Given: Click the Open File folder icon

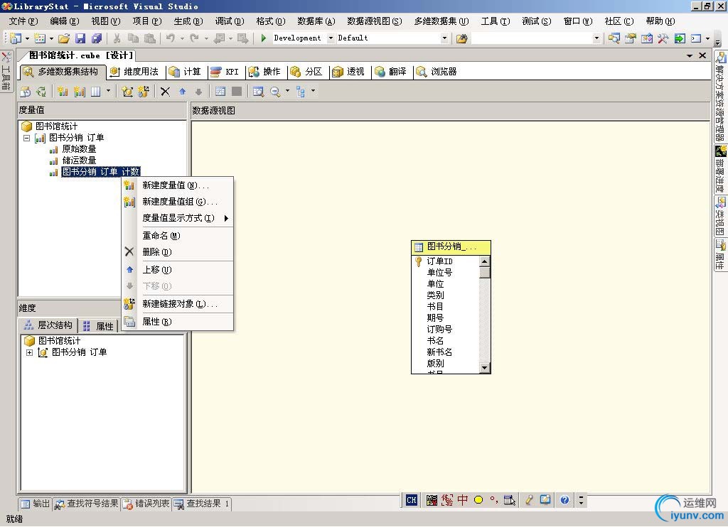Looking at the screenshot, I should click(x=64, y=38).
